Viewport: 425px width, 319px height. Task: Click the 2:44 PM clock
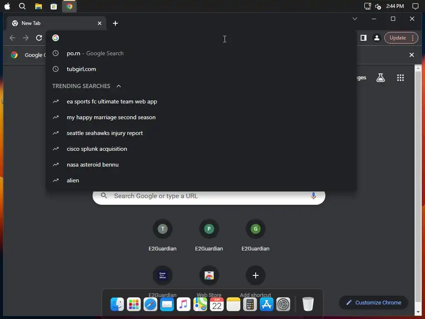click(x=395, y=6)
